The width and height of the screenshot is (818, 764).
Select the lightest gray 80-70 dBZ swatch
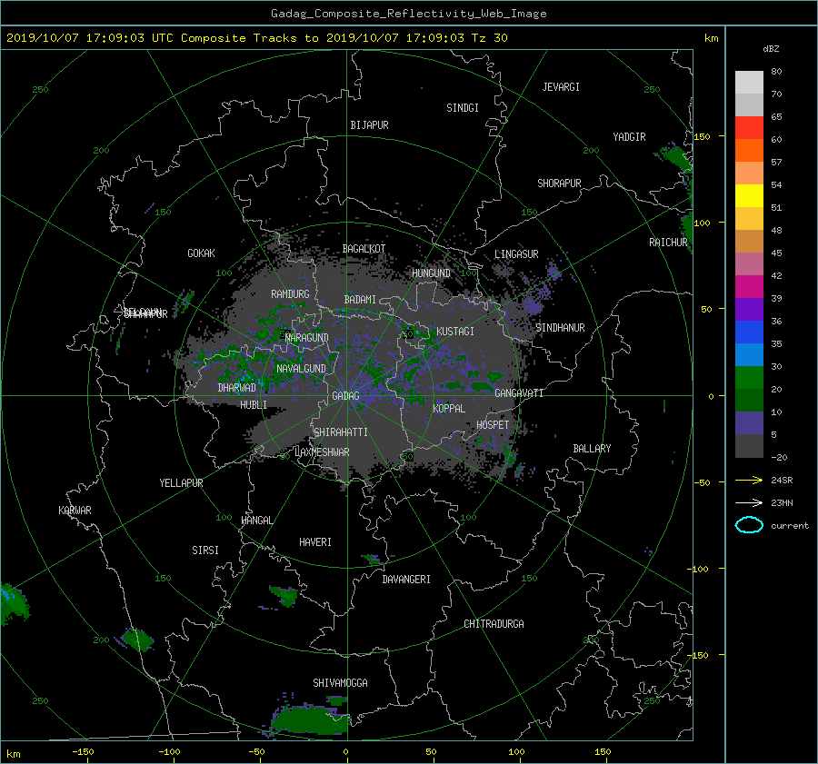pos(749,83)
